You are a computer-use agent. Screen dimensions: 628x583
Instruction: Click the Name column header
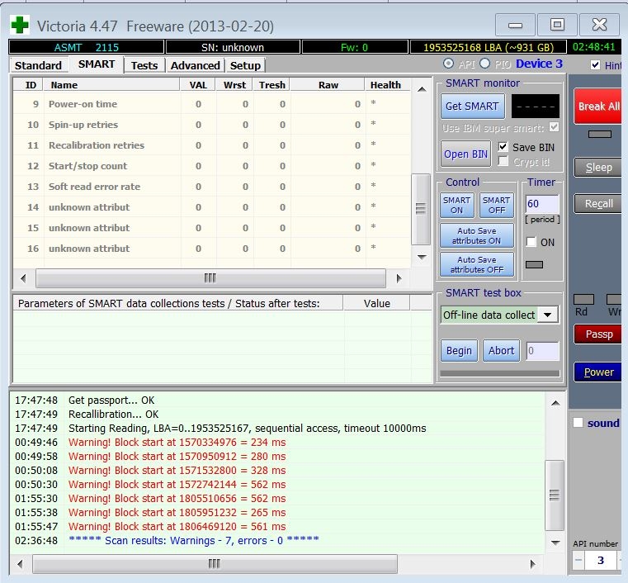[x=111, y=85]
